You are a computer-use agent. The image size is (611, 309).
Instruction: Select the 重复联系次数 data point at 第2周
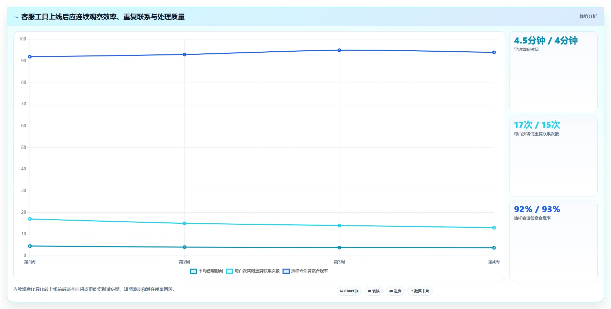184,223
